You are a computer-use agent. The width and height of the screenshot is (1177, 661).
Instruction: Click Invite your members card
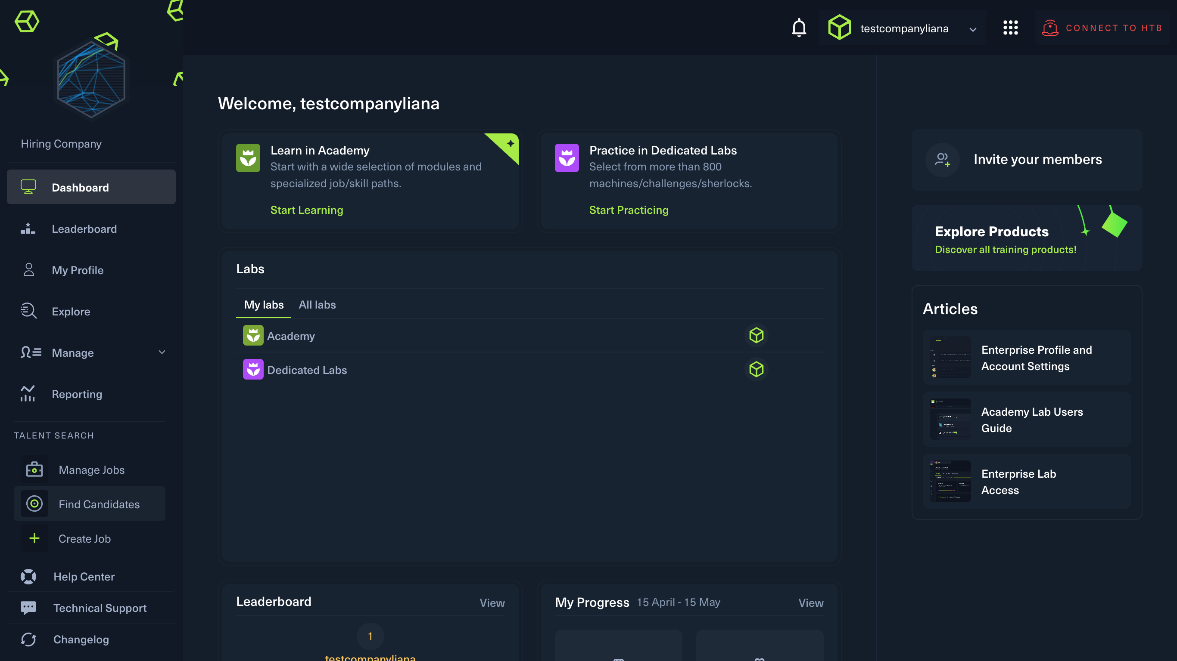tap(1027, 159)
